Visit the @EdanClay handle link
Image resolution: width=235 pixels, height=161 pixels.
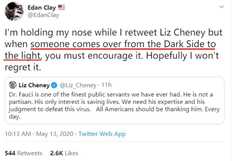coord(43,15)
